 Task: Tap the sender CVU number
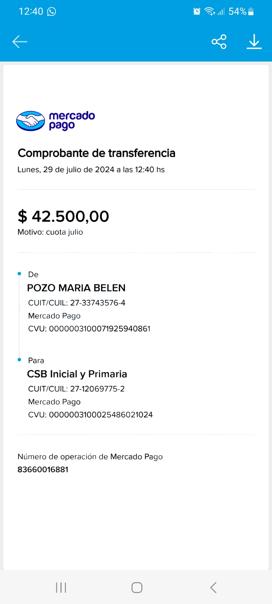pyautogui.click(x=100, y=329)
